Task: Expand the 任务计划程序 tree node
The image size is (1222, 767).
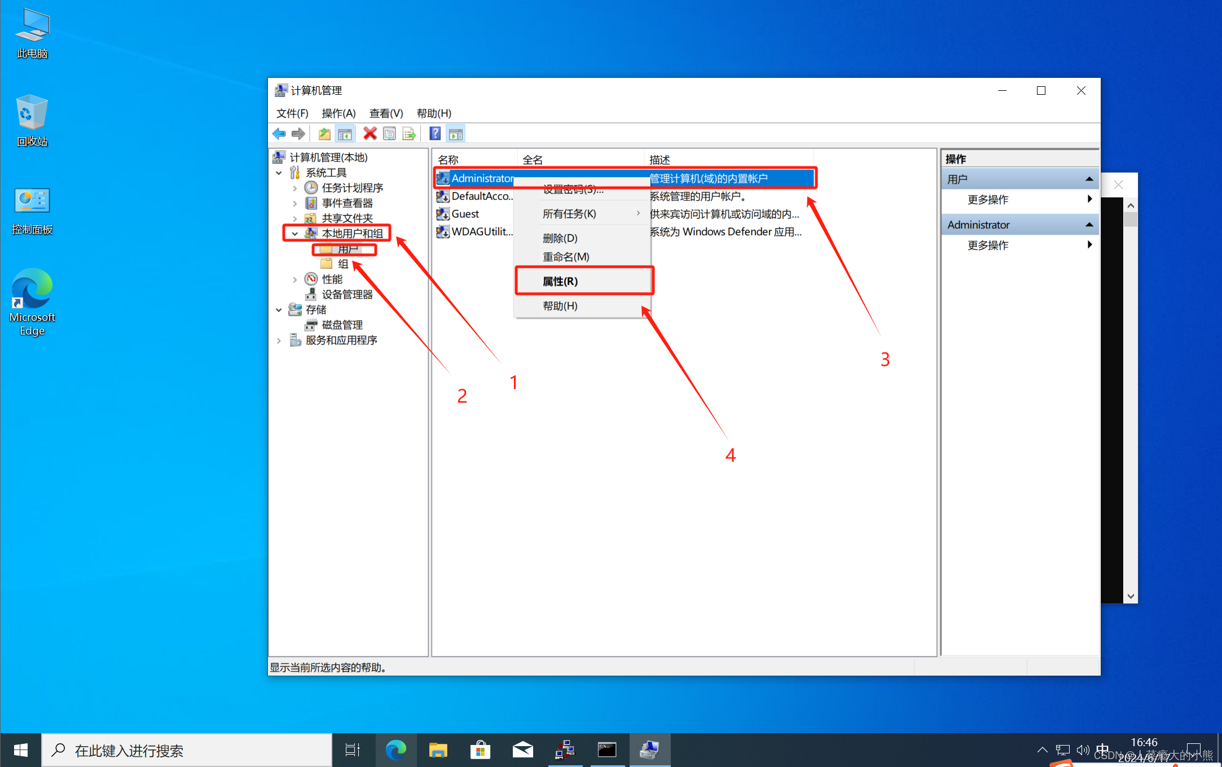Action: pos(295,188)
